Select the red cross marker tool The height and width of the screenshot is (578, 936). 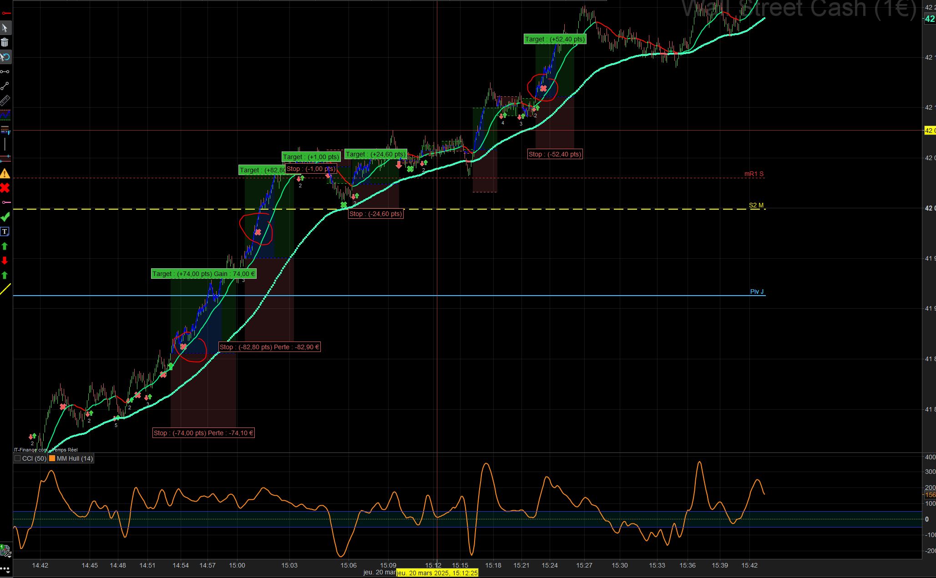[5, 188]
